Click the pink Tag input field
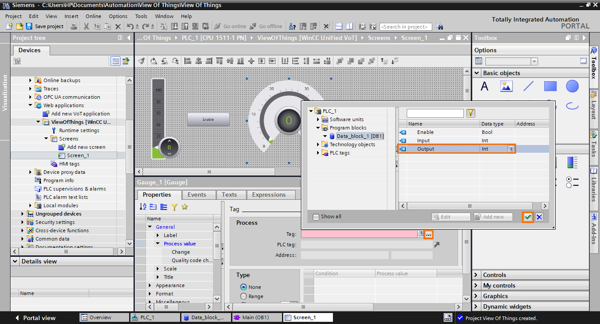600x324 pixels. [x=359, y=234]
